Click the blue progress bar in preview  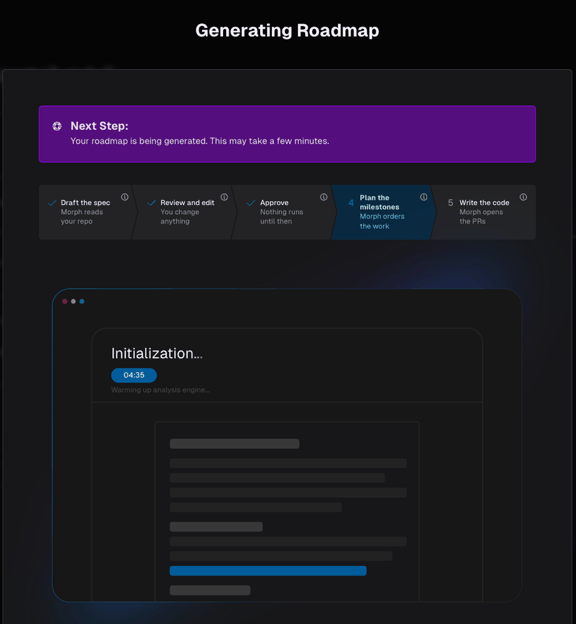pos(268,571)
